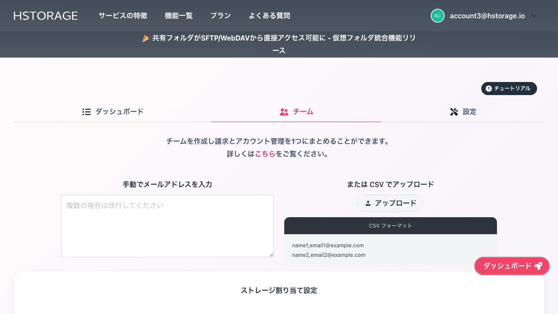Click the HSTORAGE logo
Screen dimensions: 558x314
(46, 16)
